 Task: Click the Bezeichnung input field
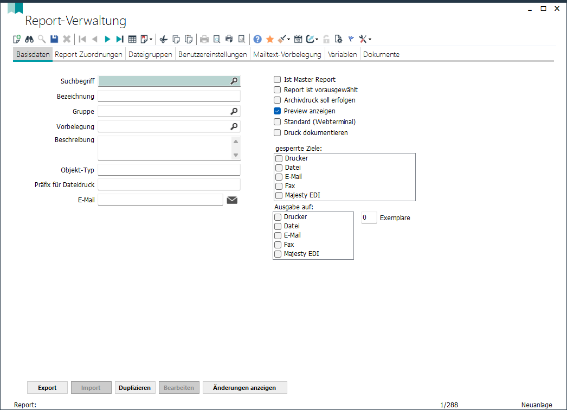coord(169,96)
